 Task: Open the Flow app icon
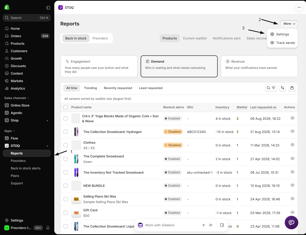click(x=7, y=138)
